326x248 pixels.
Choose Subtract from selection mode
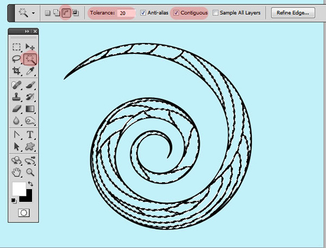click(66, 13)
